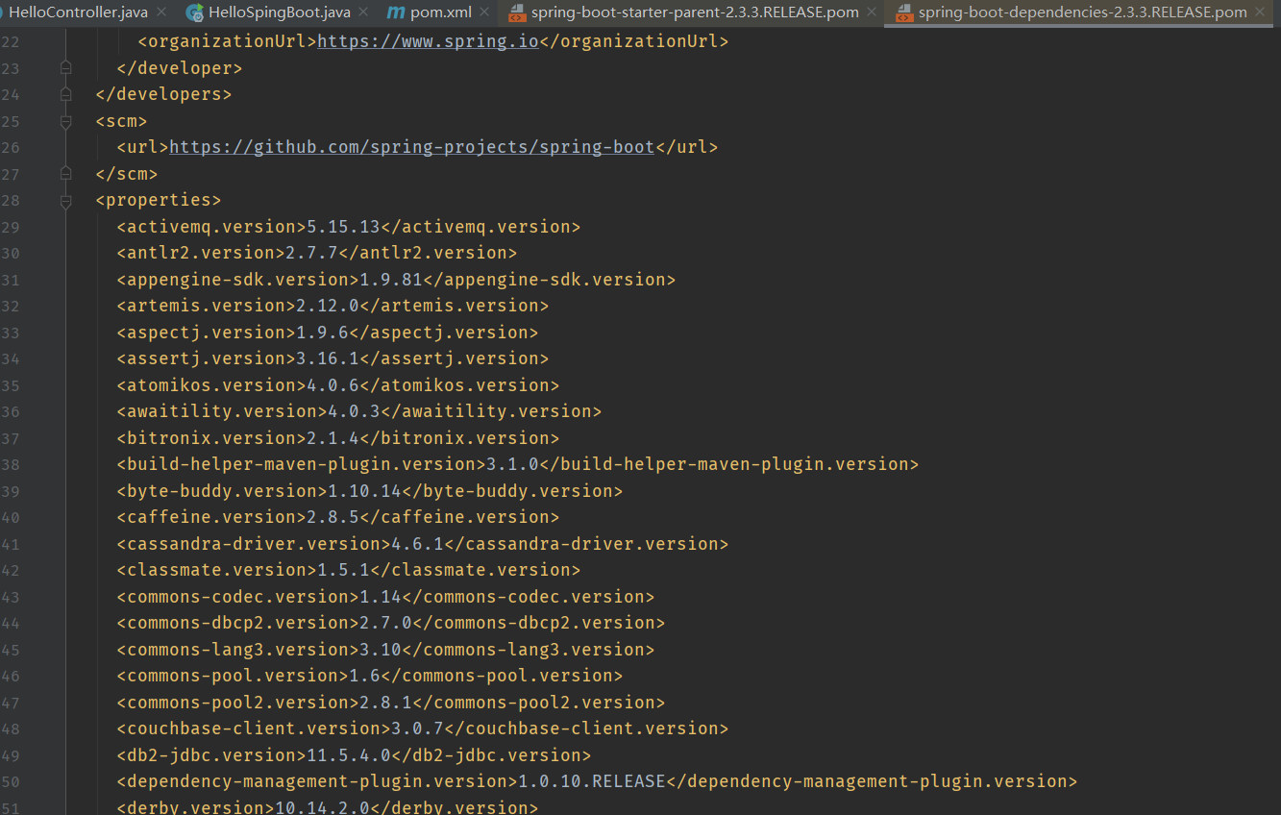Click the db2-jdbc.version value 11.5.4.0

[349, 755]
